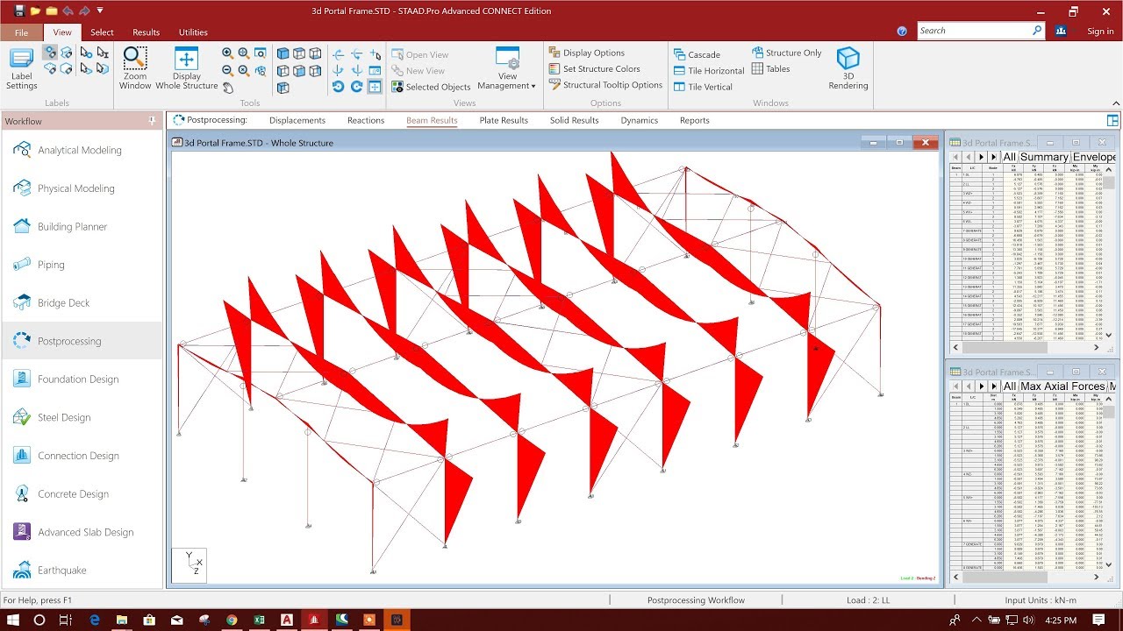The height and width of the screenshot is (631, 1123).
Task: Click next-tab arrow in upper results table
Action: click(983, 157)
